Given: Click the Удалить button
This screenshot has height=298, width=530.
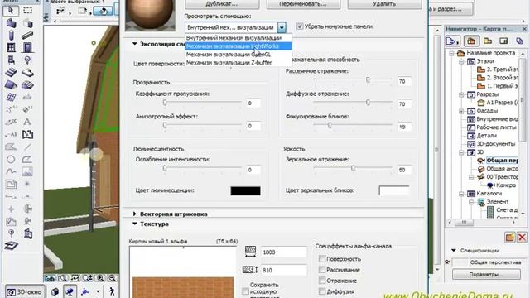Looking at the screenshot, I should coord(384,4).
